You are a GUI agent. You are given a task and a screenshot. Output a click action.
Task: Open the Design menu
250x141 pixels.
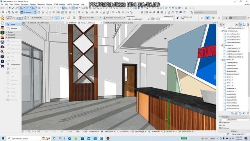click(x=17, y=4)
